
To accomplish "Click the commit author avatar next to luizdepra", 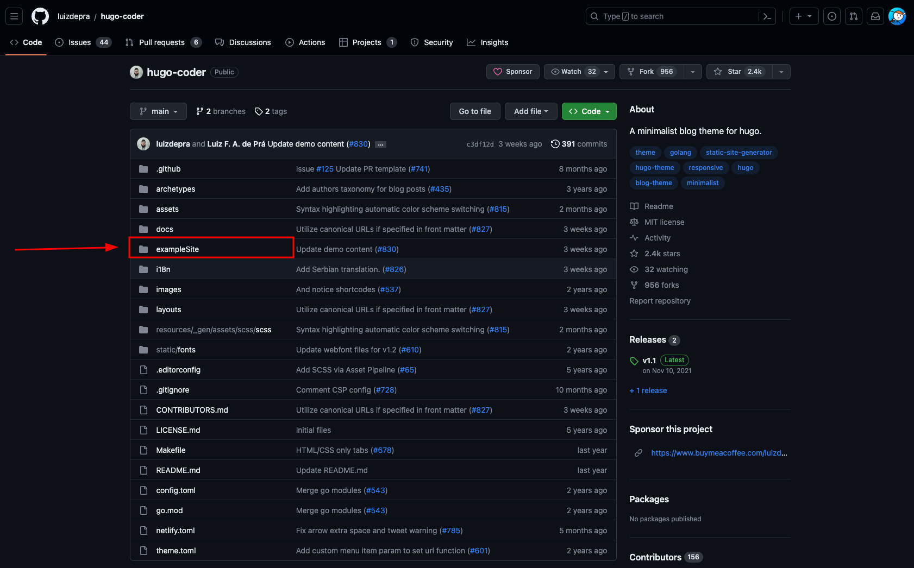I will click(x=143, y=144).
